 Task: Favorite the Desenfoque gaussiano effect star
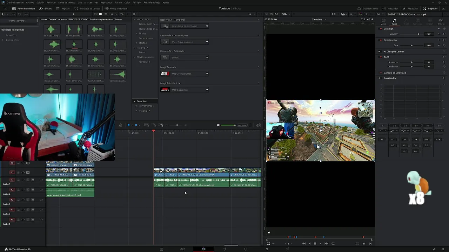click(207, 42)
